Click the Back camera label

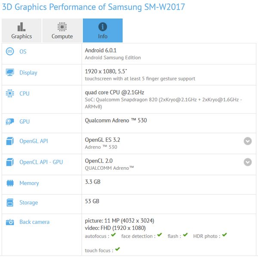pyautogui.click(x=34, y=222)
